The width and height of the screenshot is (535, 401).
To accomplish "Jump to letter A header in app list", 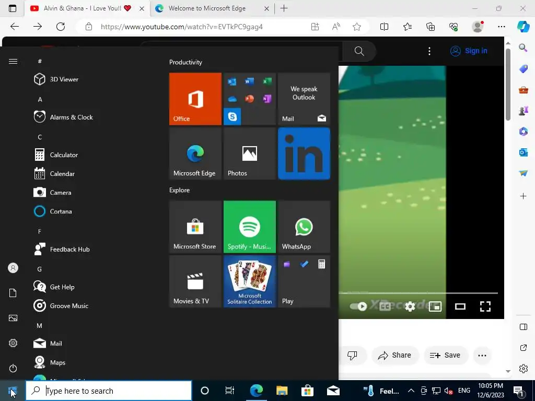I will 40,100.
